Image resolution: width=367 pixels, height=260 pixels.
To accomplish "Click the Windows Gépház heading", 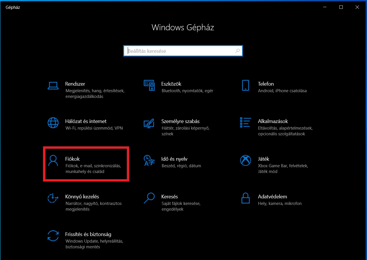I will pos(183,27).
